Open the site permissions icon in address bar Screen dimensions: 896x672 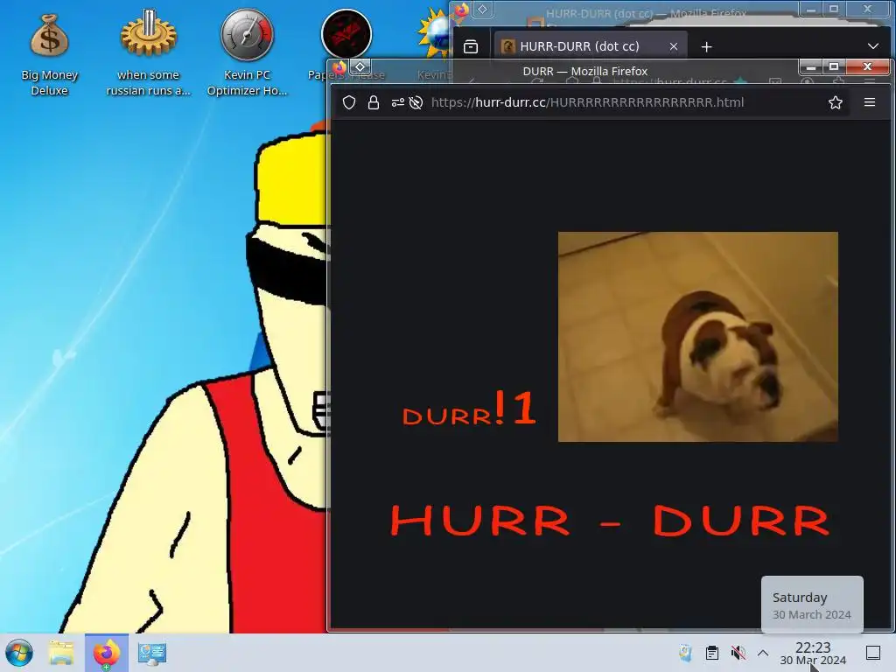pos(398,102)
